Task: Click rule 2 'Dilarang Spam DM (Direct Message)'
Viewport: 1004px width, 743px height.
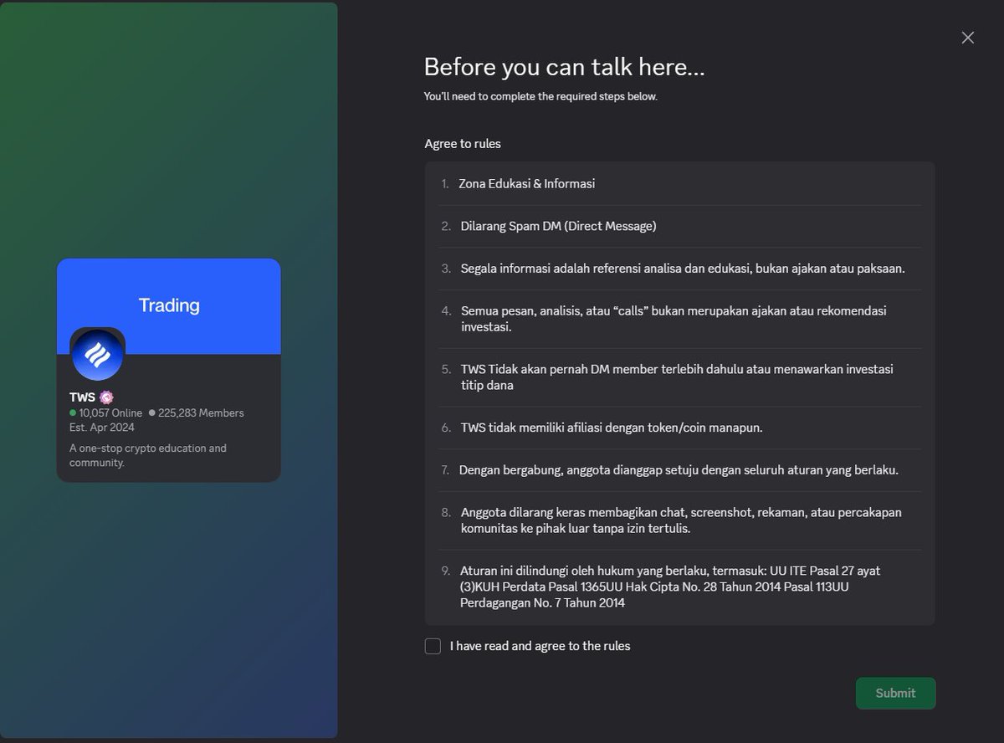Action: tap(558, 226)
